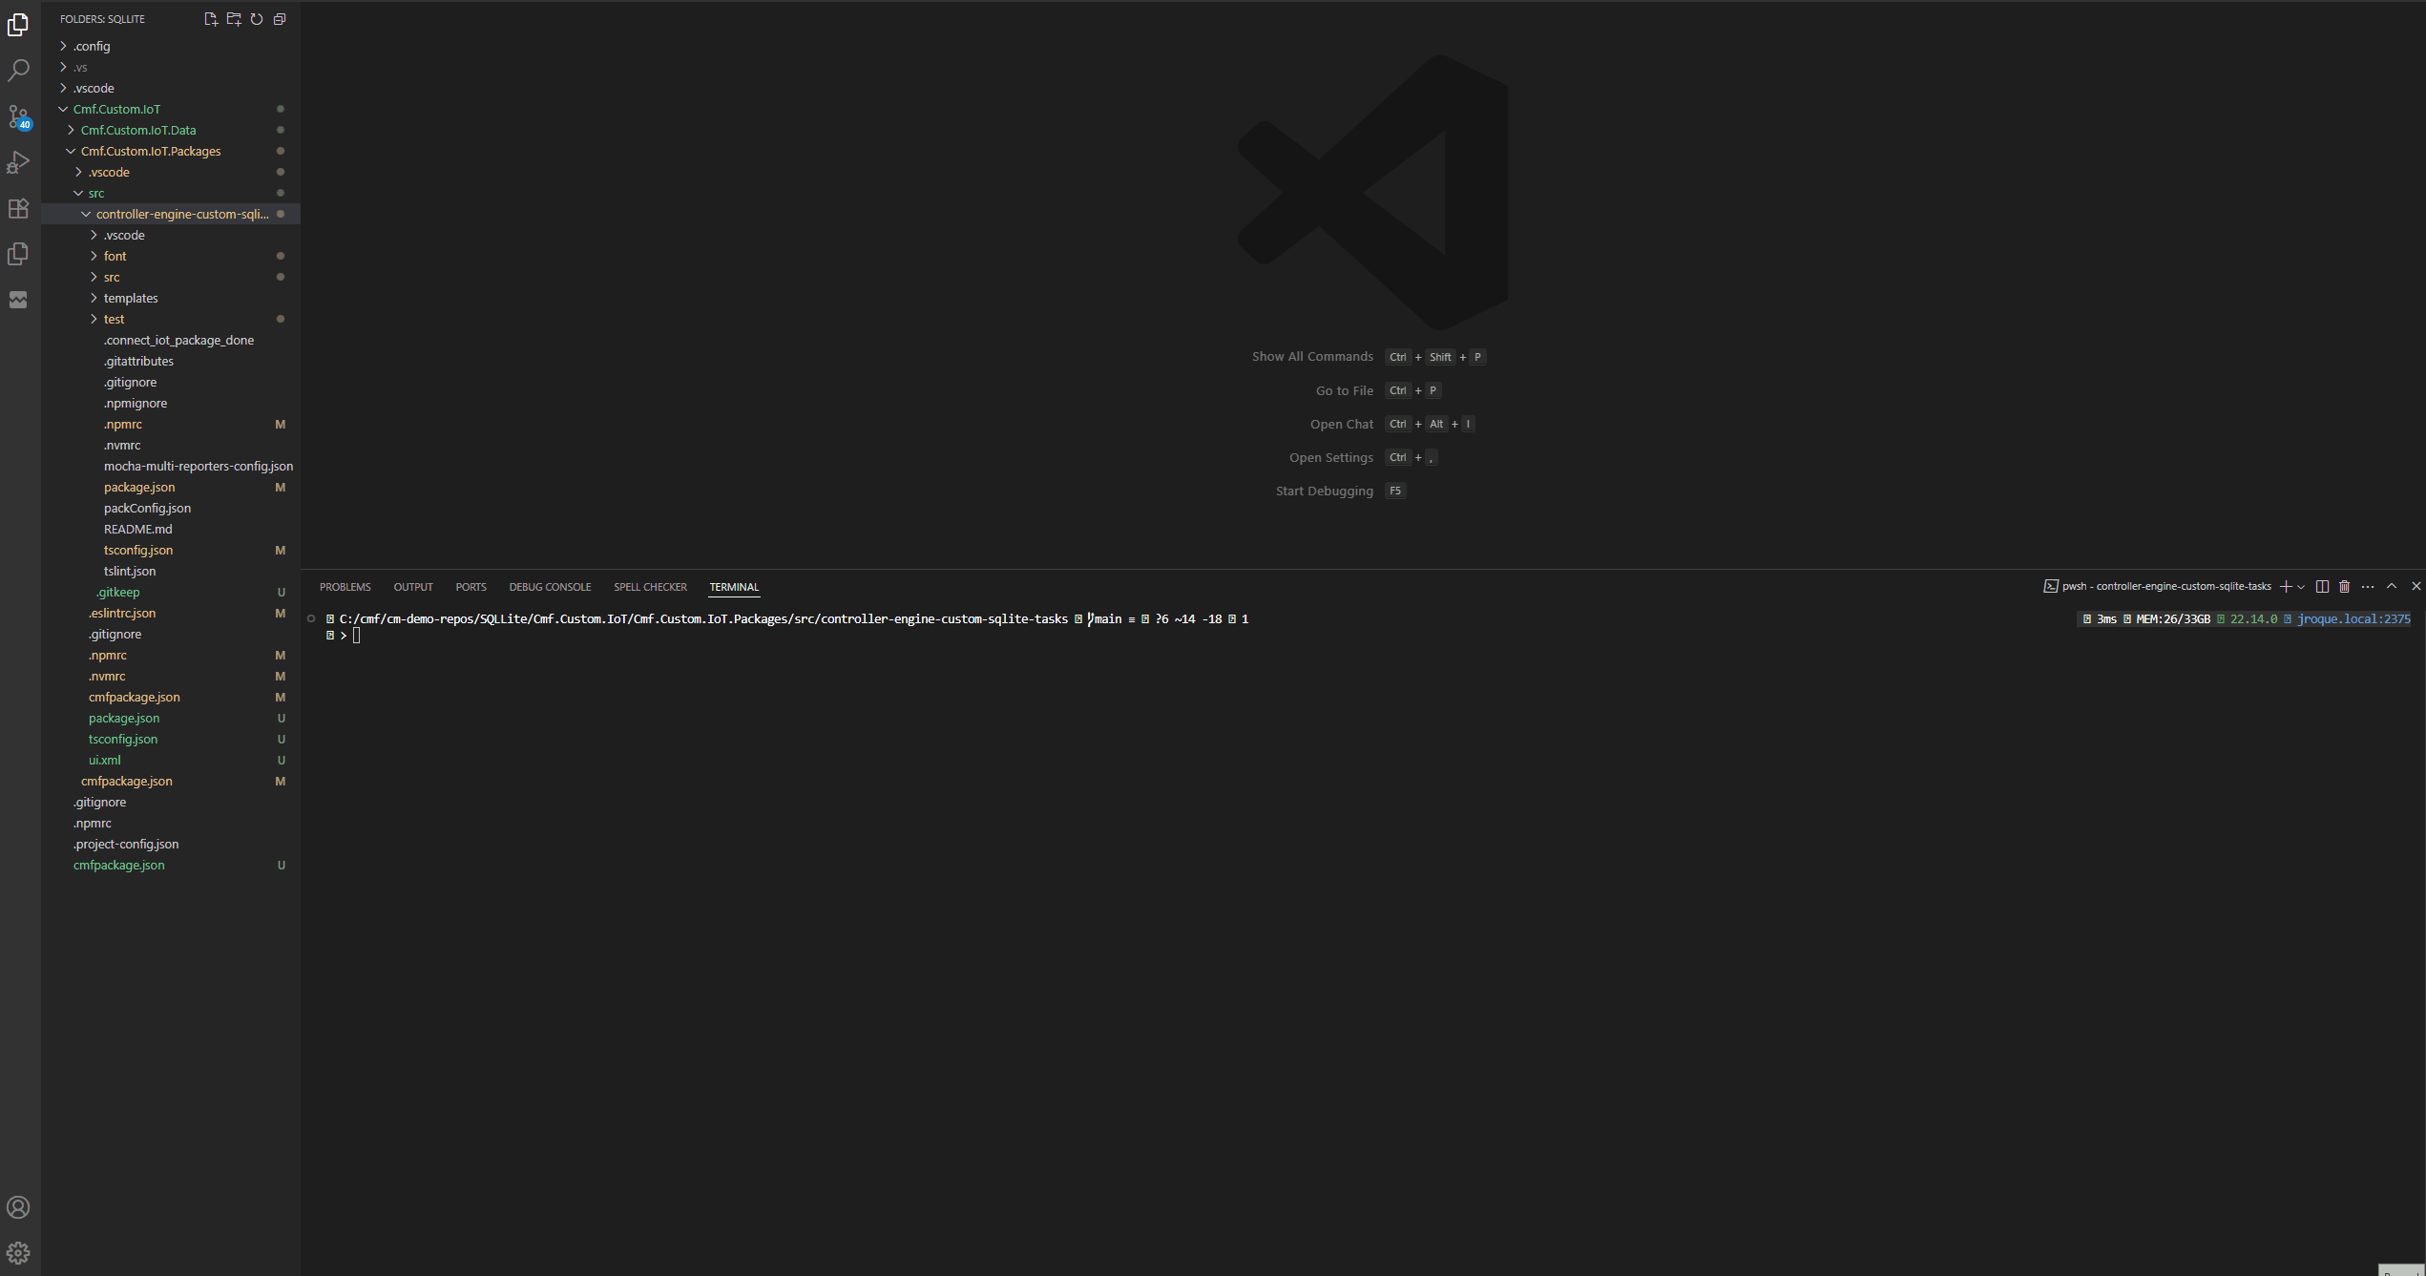Click the 22.14.0 node version text
The height and width of the screenshot is (1276, 2426).
coord(2253,619)
